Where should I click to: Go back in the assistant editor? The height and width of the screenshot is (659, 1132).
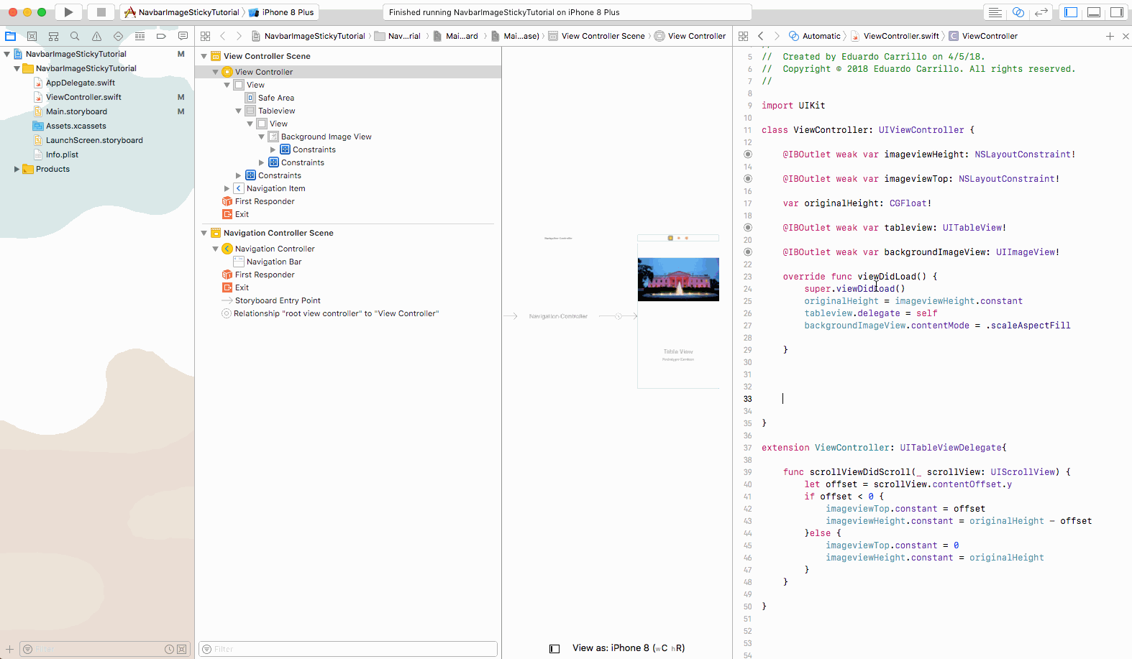761,36
